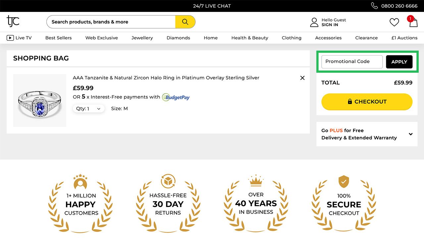The image size is (424, 238).
Task: Open Clothing menu
Action: point(291,38)
